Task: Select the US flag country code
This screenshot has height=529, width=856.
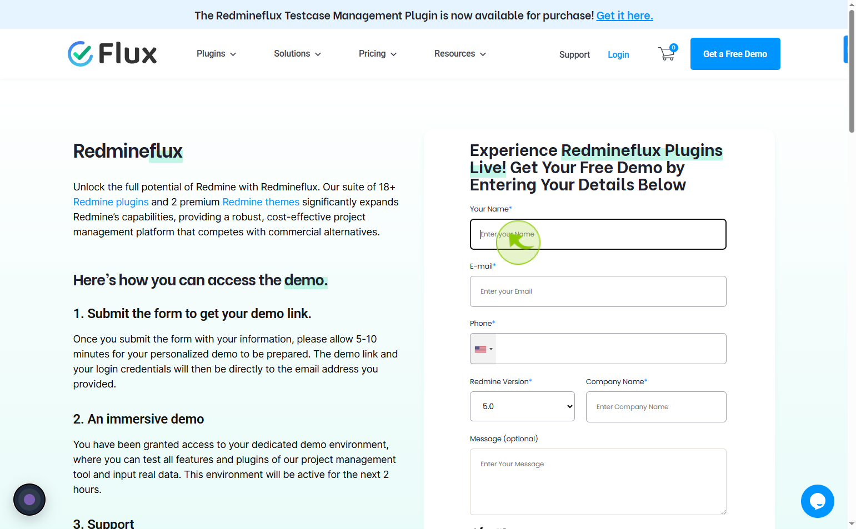Action: pyautogui.click(x=483, y=349)
